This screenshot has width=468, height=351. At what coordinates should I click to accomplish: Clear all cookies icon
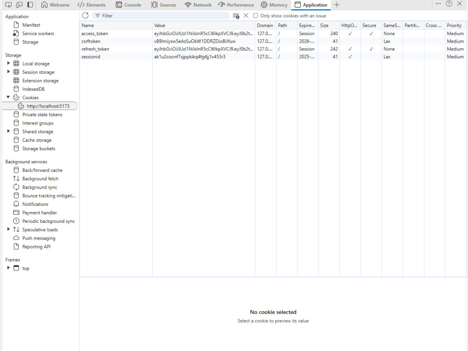[x=236, y=16]
